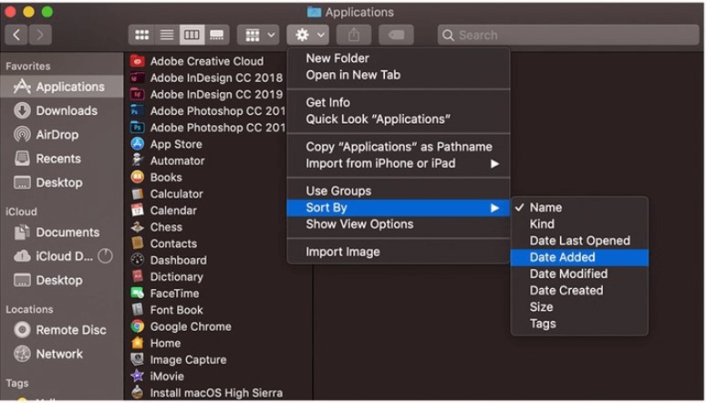Select the Contacts app icon
This screenshot has height=403, width=706.
tap(138, 243)
